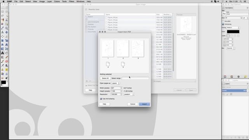Image resolution: width=249 pixels, height=140 pixels.
Task: Click Cancel button in Open Image dialog
Action: [179, 90]
